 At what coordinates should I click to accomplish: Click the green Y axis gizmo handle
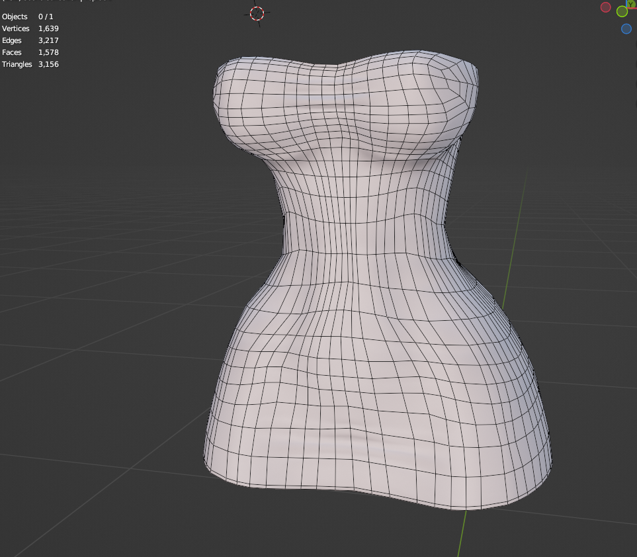coord(631,3)
